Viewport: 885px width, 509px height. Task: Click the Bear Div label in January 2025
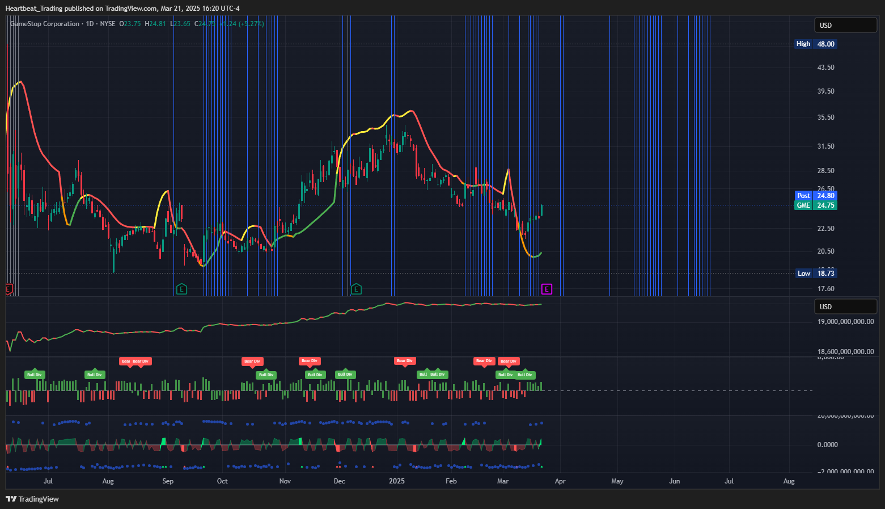click(405, 361)
